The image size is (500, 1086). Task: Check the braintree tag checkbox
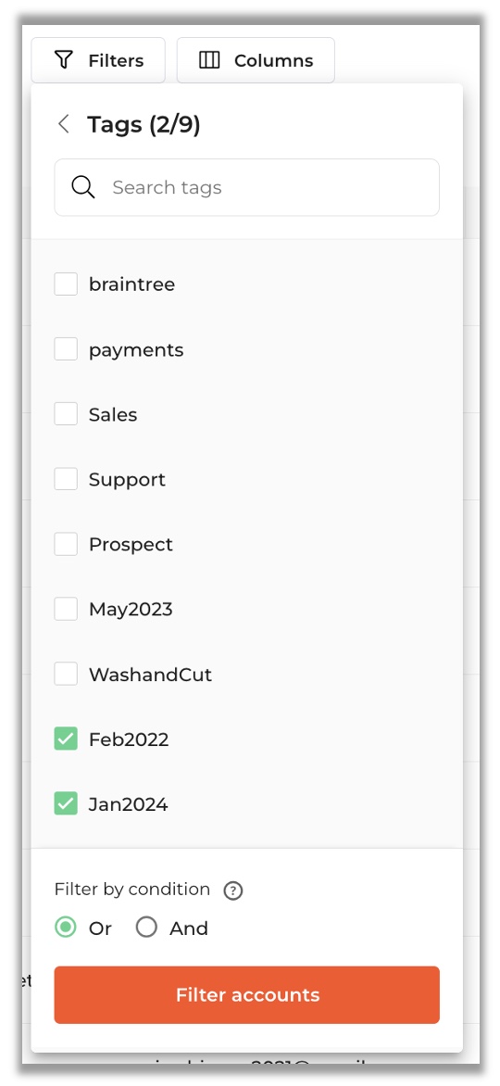[x=66, y=284]
